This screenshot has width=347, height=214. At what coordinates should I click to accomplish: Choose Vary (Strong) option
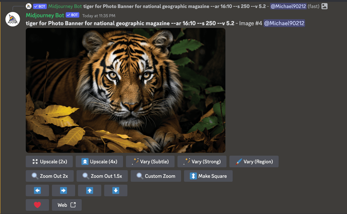pos(202,162)
